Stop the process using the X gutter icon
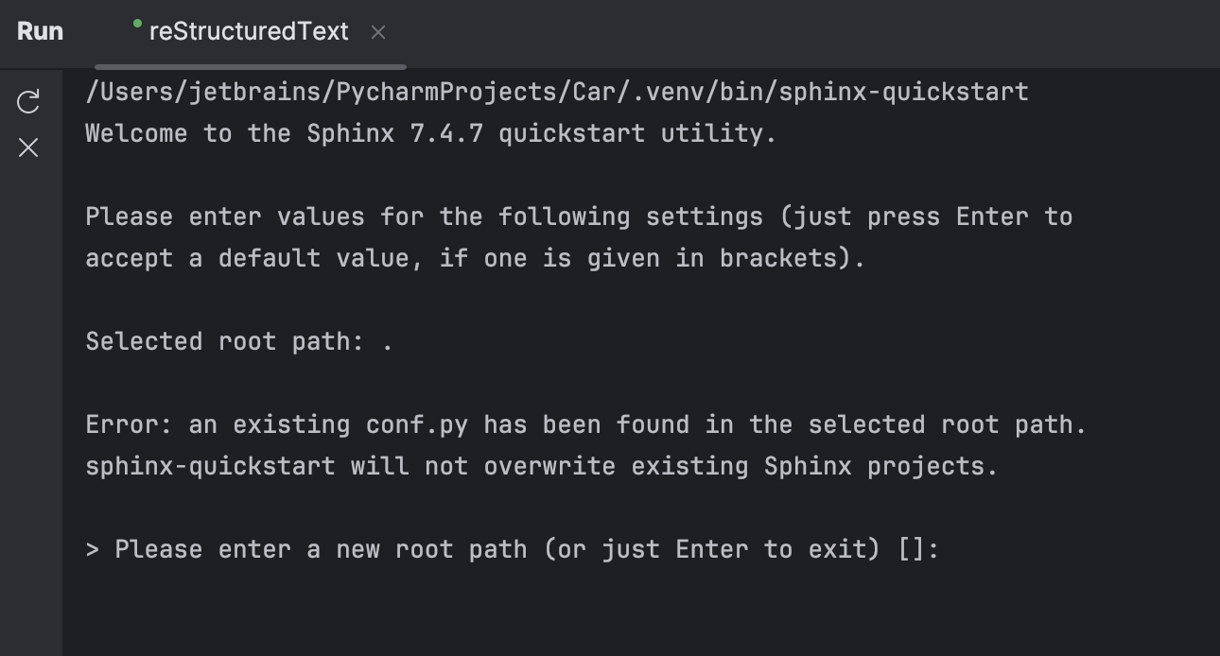Screen dimensions: 1220x656 coord(28,147)
